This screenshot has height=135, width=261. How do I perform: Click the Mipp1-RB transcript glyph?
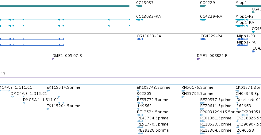click(248, 20)
